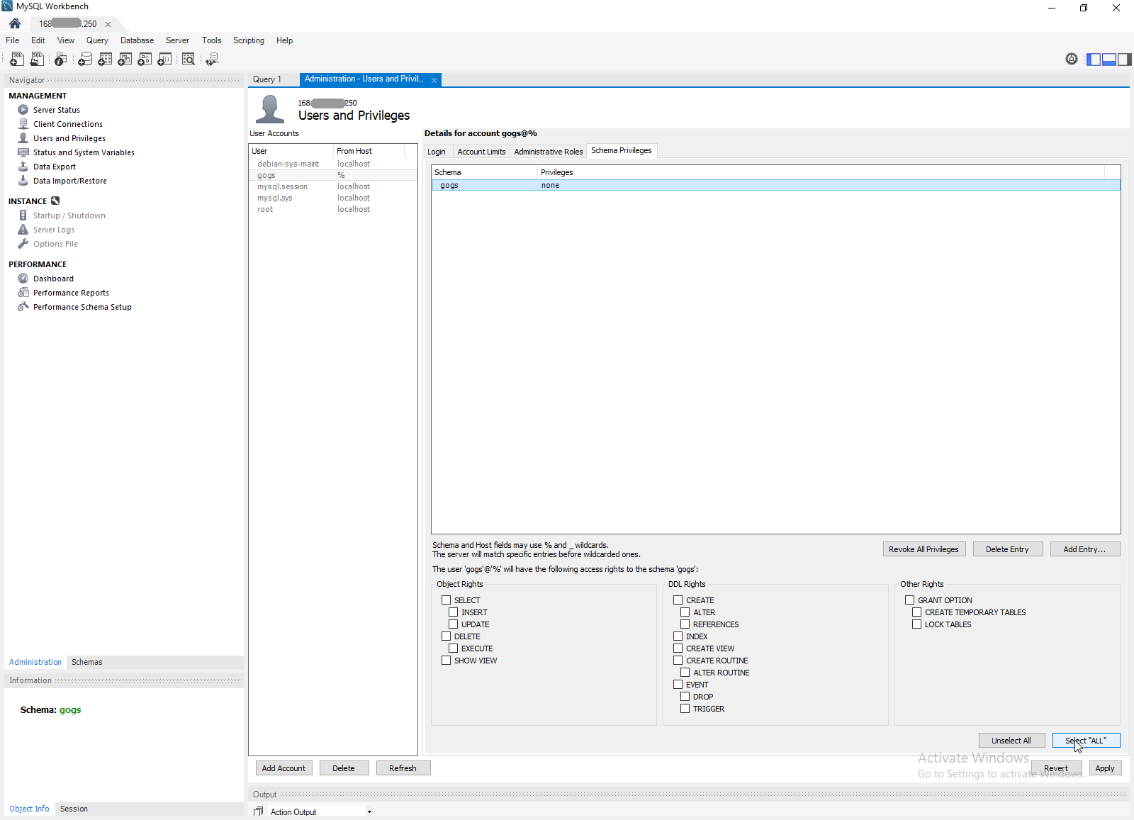This screenshot has height=820, width=1134.
Task: Reconnect to DBMS toolbar icon
Action: point(212,60)
